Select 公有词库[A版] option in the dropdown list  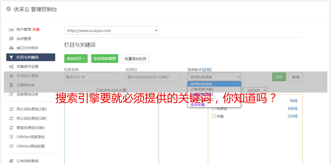click(214, 89)
